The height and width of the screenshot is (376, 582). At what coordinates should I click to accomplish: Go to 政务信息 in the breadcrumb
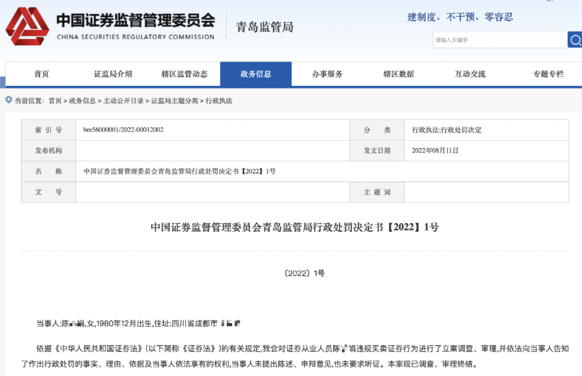pos(82,101)
